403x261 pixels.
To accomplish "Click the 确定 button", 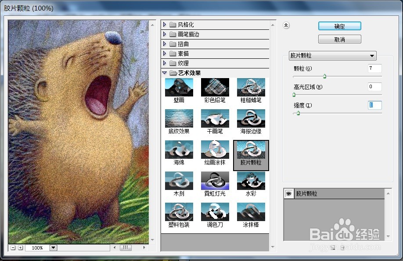I will (x=339, y=26).
